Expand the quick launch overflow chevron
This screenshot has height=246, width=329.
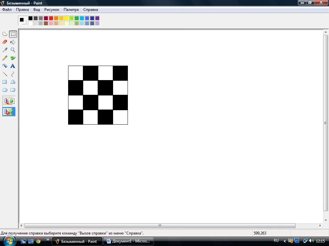point(48,240)
